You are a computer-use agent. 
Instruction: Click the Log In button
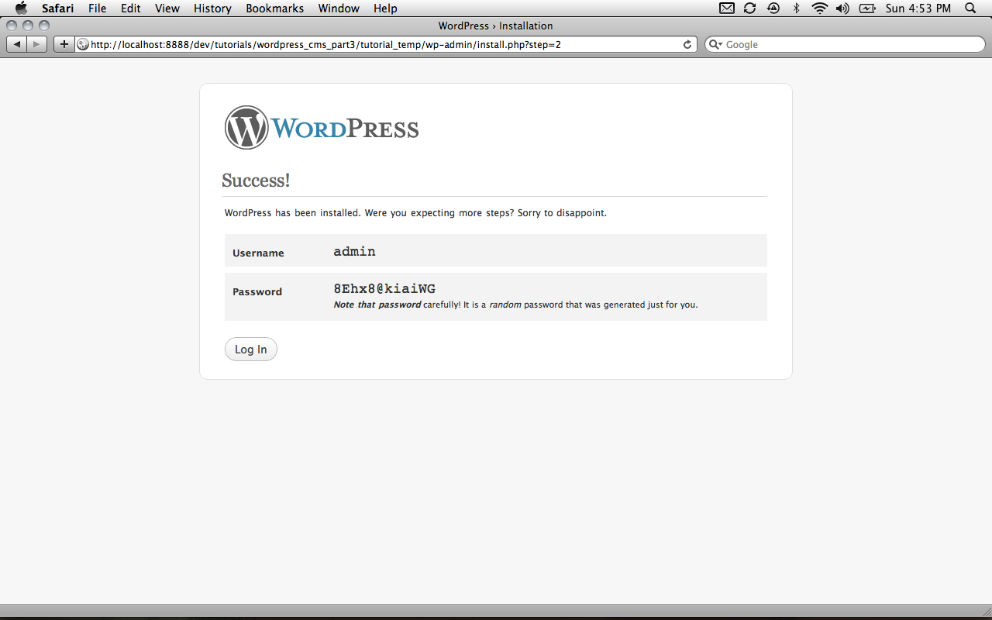(x=251, y=350)
